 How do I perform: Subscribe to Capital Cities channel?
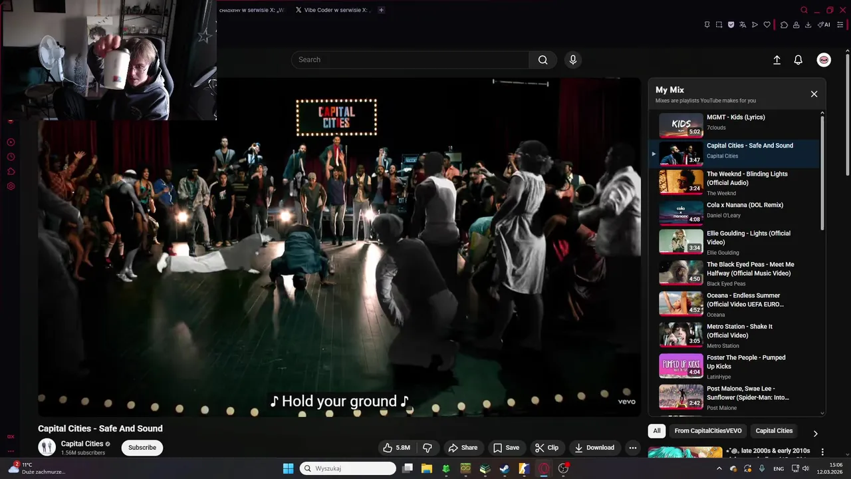[x=142, y=448]
